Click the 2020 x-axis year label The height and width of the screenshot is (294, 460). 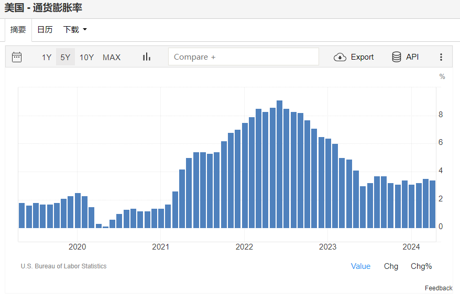coord(77,247)
